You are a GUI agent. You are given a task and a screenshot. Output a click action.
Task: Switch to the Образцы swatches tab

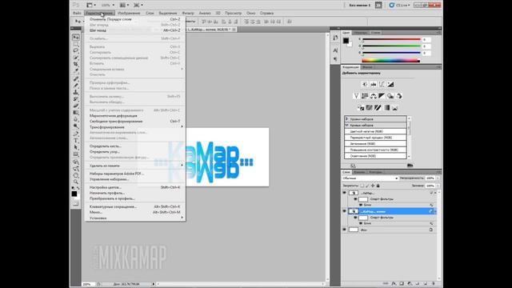click(361, 33)
